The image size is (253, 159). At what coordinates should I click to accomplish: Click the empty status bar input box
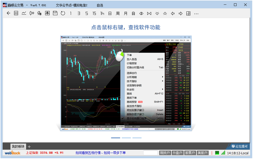tap(150, 153)
